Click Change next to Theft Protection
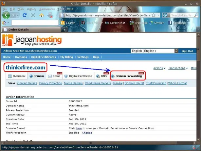201x151 pixels. 87,133
